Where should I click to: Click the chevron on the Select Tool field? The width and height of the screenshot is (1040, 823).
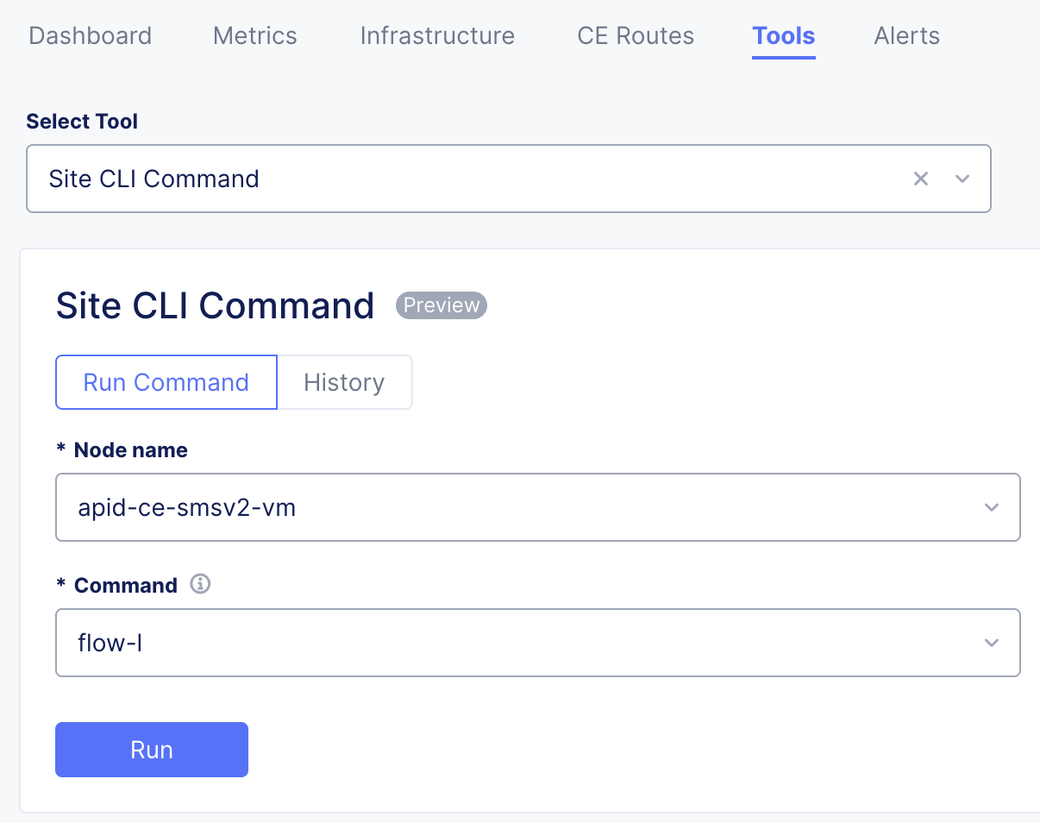[x=962, y=179]
